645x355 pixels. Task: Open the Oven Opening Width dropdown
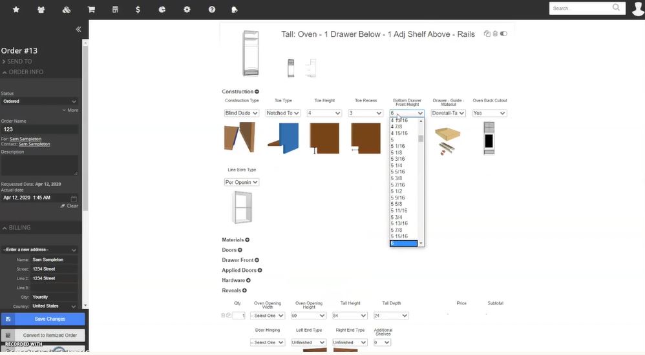coord(268,316)
